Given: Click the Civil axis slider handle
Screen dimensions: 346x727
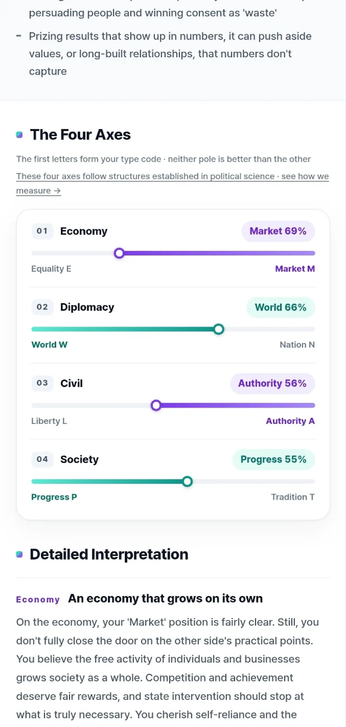Looking at the screenshot, I should coord(156,406).
